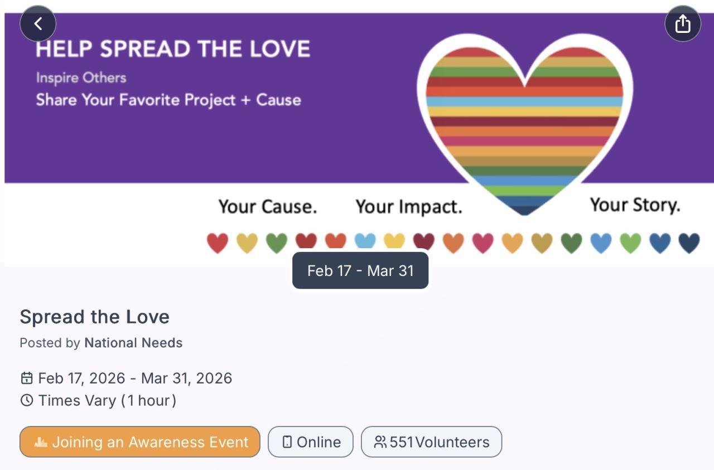Click the clock icon beside Times Vary
Screen dimensions: 714x470
pos(26,400)
